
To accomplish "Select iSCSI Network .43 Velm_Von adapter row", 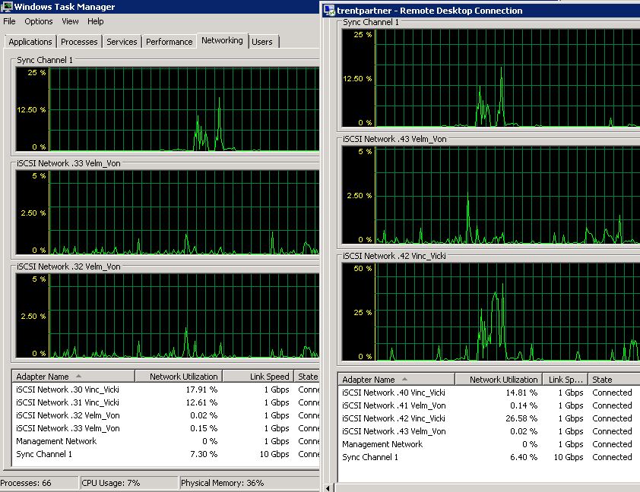I will (x=490, y=431).
